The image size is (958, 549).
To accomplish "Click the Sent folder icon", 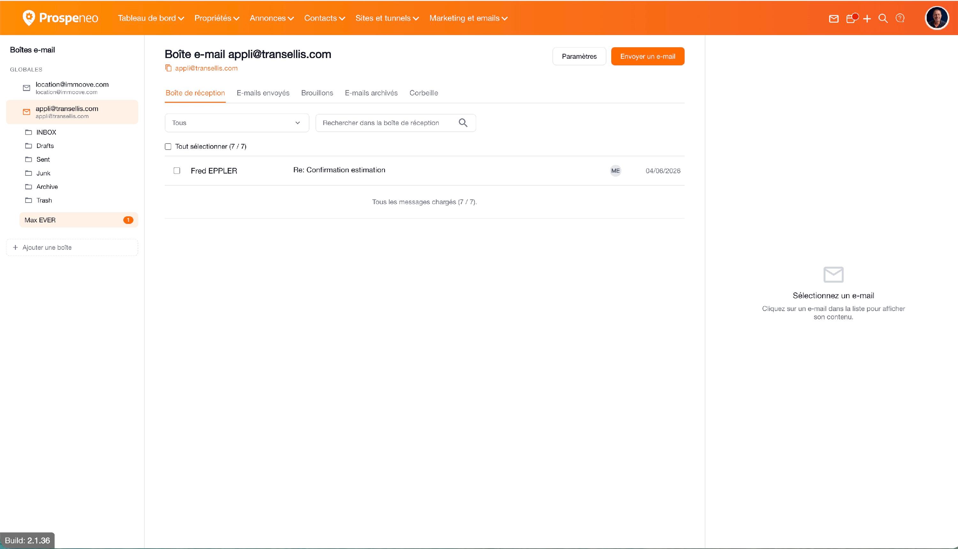I will [28, 160].
